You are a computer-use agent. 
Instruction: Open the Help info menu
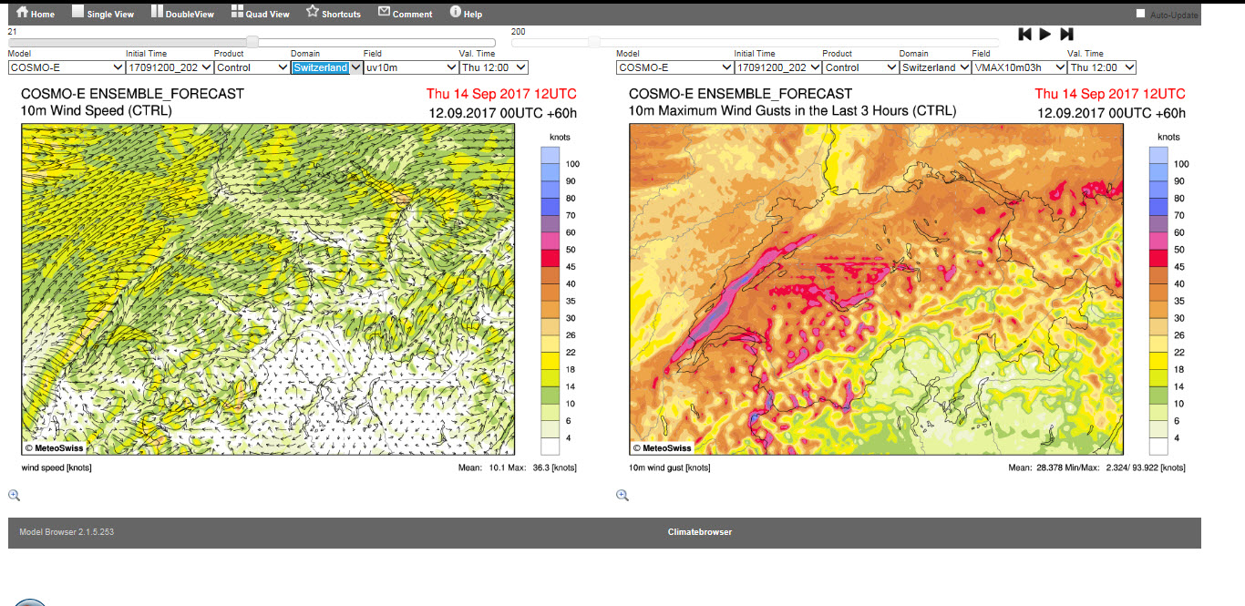456,13
